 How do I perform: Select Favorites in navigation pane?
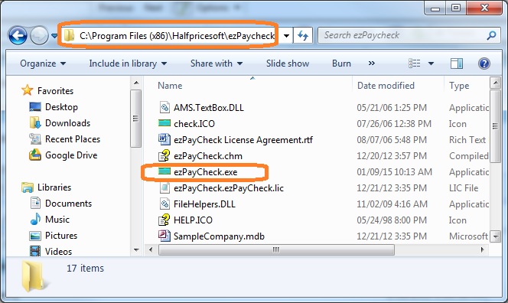[55, 91]
